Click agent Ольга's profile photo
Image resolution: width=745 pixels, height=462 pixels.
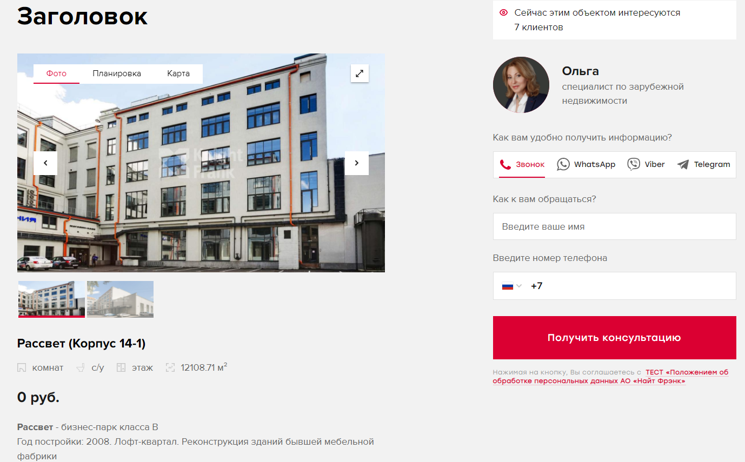521,85
